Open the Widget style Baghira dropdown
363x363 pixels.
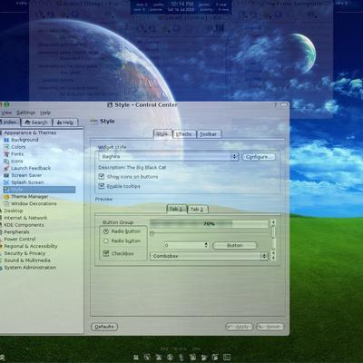pos(169,156)
